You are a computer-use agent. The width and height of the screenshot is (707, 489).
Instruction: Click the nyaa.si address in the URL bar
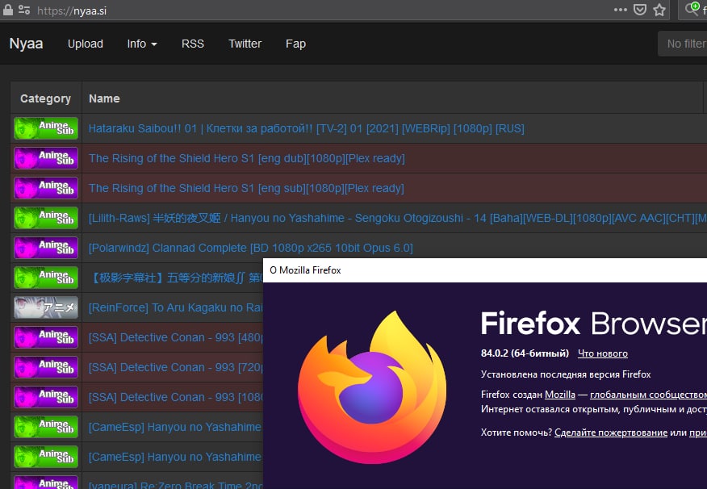(72, 10)
